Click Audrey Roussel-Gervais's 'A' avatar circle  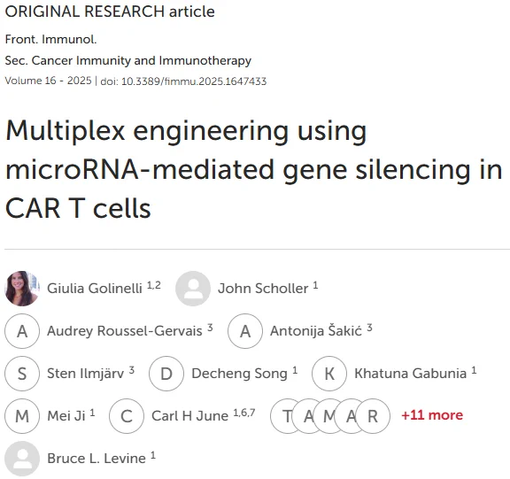point(22,331)
